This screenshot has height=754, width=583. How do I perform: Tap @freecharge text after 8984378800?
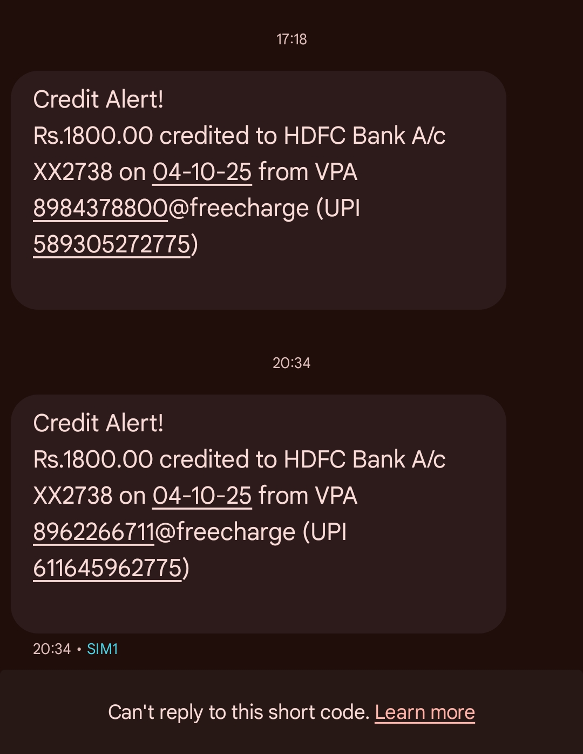[x=239, y=209]
